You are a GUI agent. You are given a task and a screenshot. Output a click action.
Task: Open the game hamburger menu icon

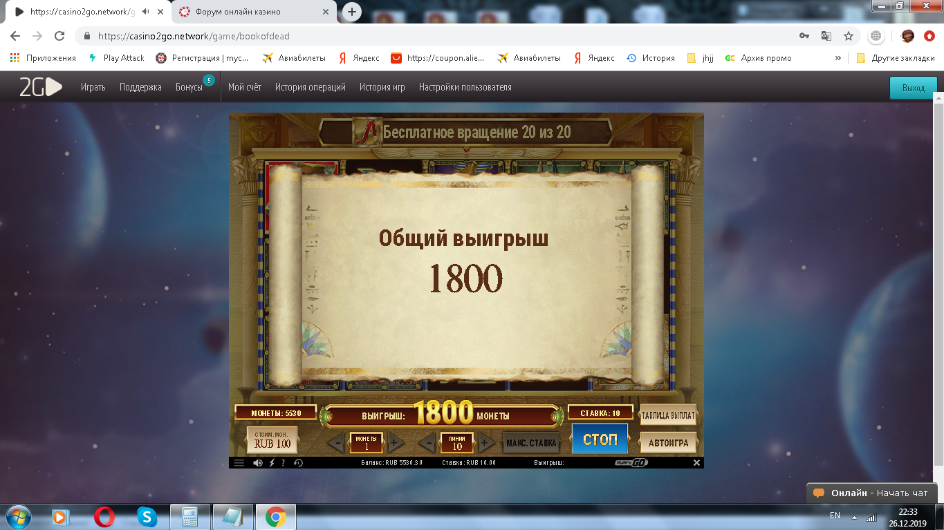point(239,463)
